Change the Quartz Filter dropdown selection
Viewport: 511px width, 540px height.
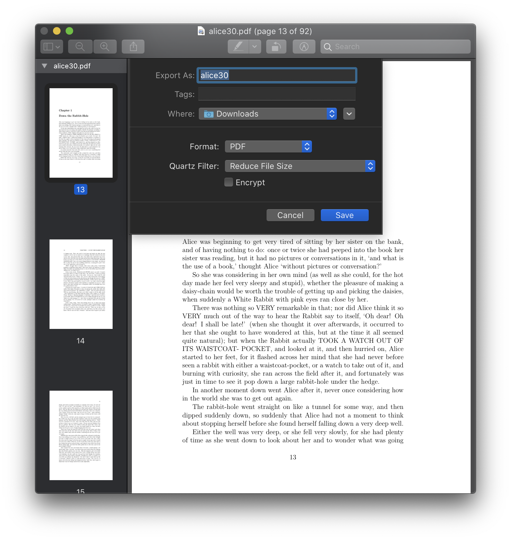click(x=370, y=166)
